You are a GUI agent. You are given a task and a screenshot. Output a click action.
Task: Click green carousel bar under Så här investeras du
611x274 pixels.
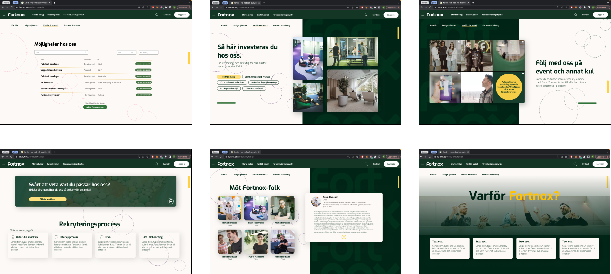pos(226,103)
